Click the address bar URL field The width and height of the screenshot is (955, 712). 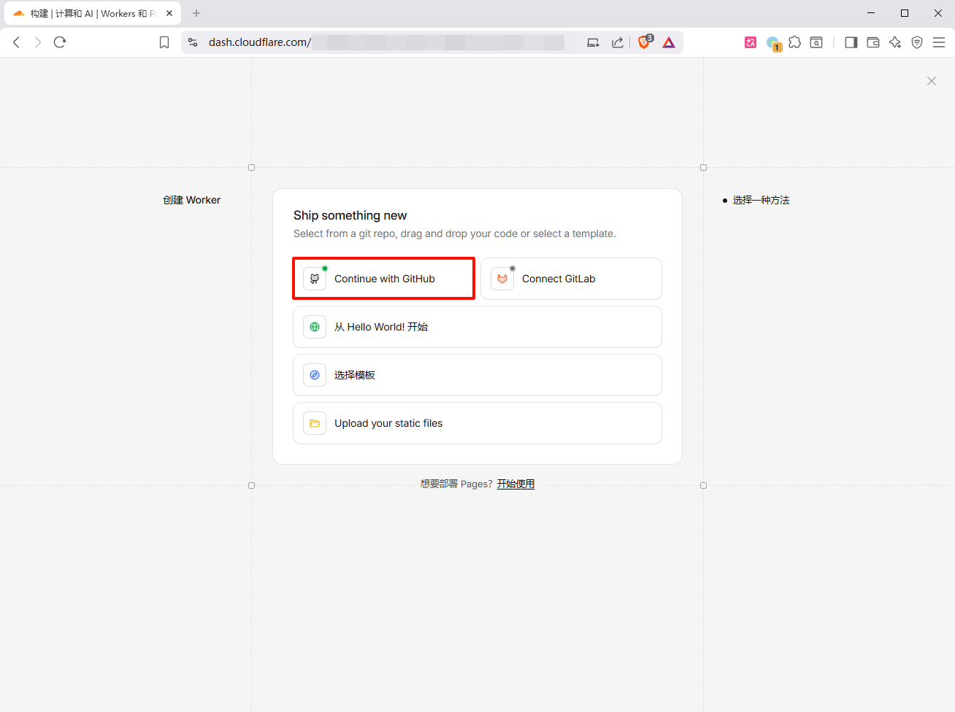[x=387, y=42]
